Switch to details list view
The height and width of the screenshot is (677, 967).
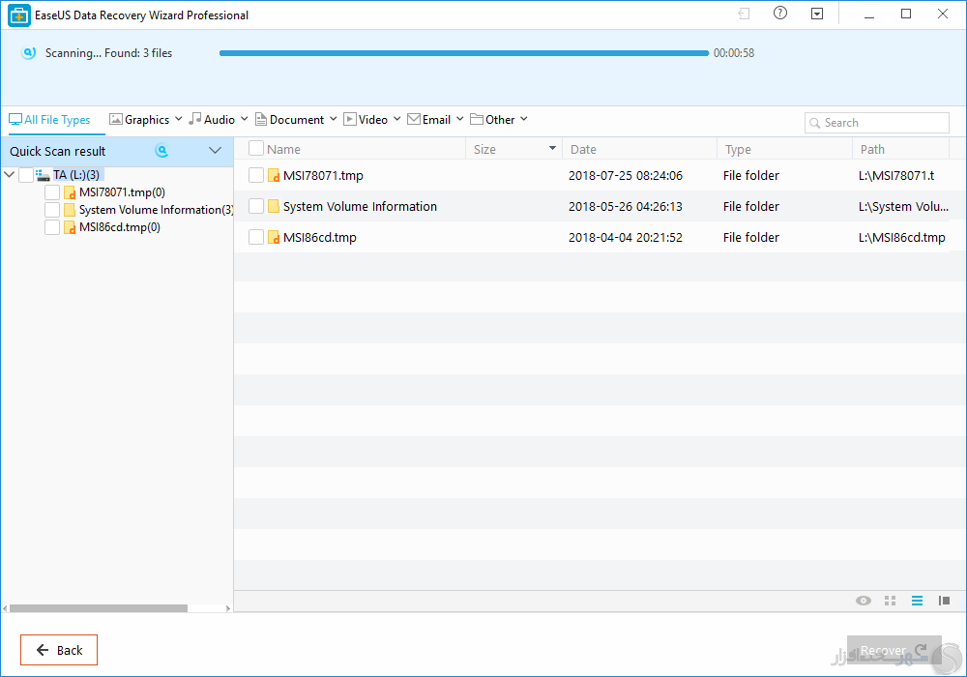click(x=917, y=601)
